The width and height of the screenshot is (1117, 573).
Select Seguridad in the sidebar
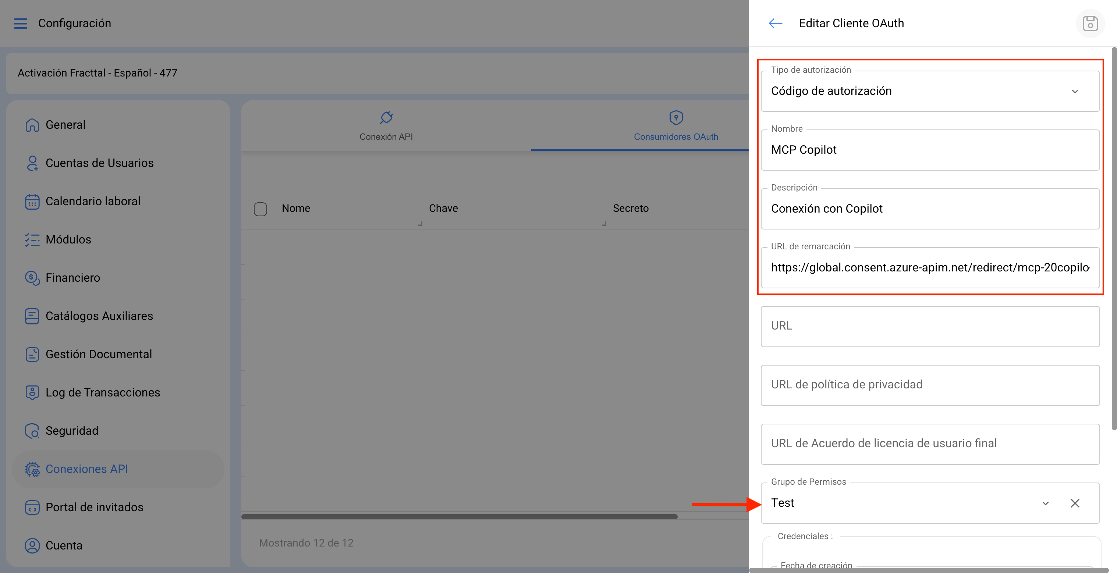pyautogui.click(x=118, y=430)
